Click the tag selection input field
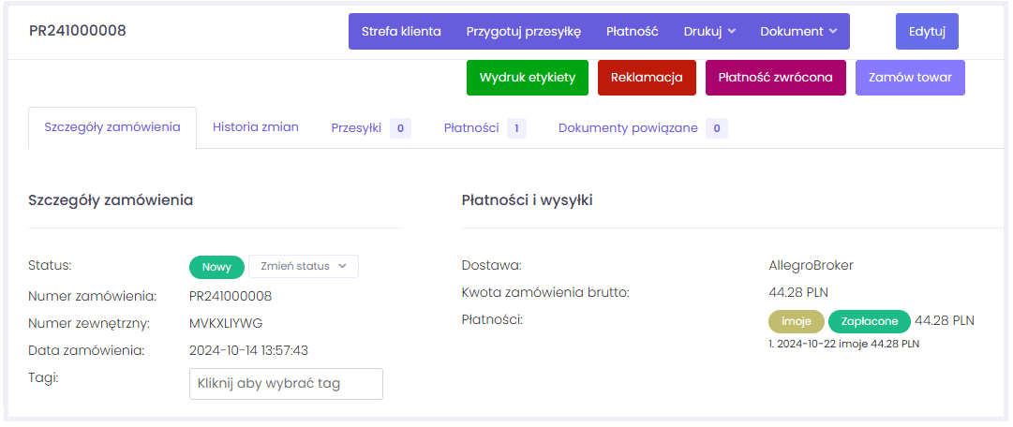1013x427 pixels. pyautogui.click(x=286, y=384)
